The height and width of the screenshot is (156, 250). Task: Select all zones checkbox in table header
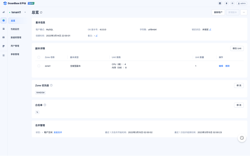[39, 57]
